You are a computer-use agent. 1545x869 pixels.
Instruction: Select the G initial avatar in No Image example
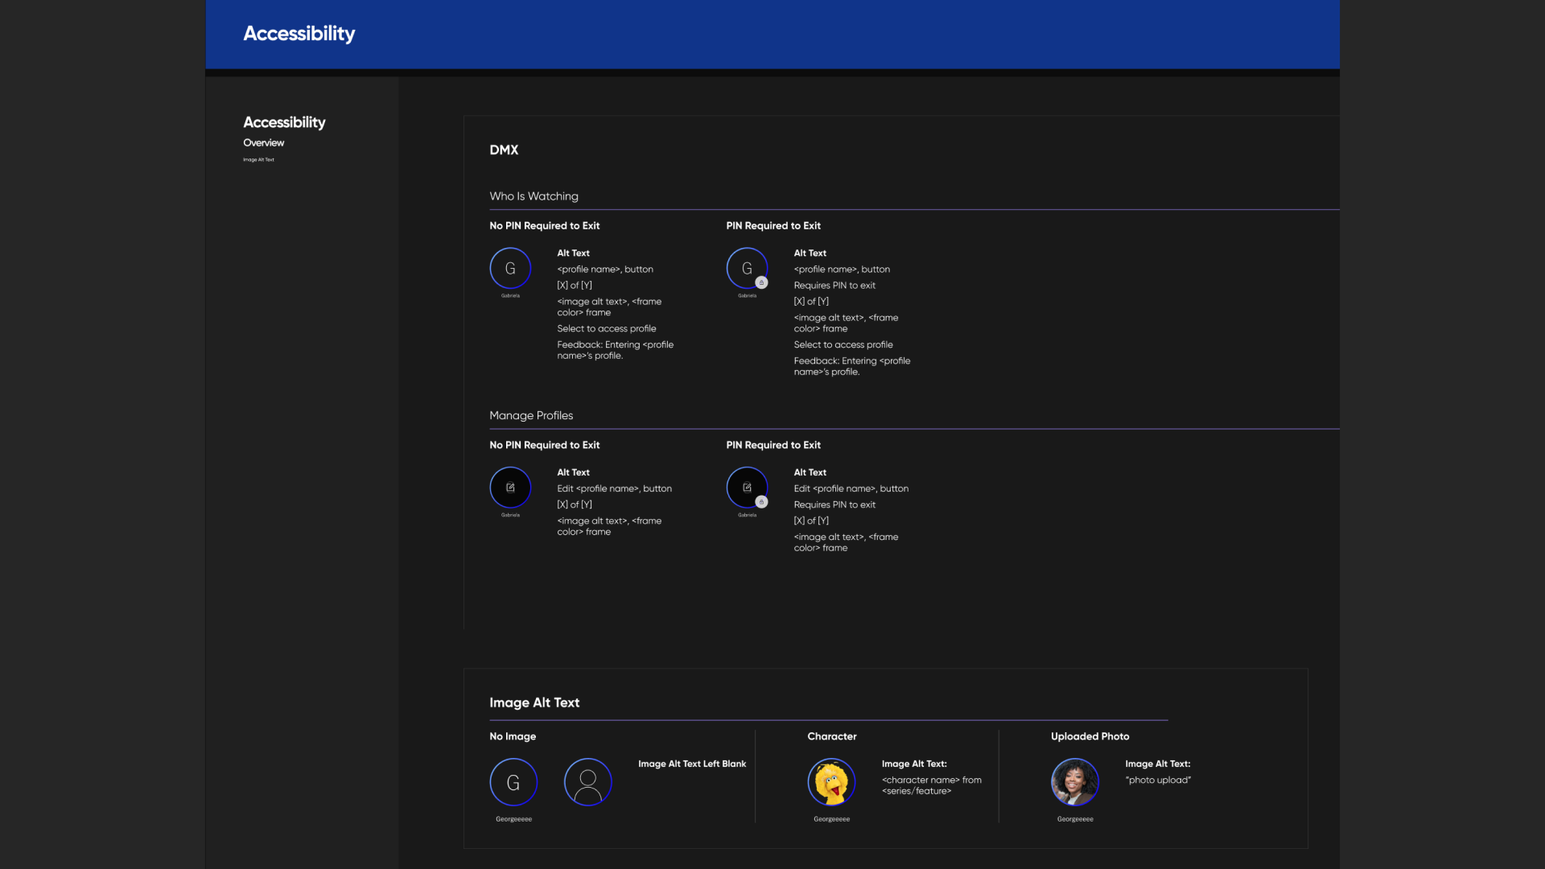tap(513, 781)
